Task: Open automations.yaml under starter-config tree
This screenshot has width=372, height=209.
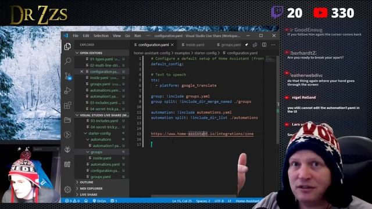Action: coord(102,164)
